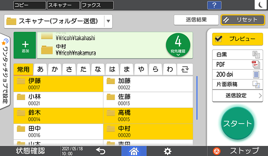Select destination 田中 00016
This screenshot has width=268, height=156.
58,132
